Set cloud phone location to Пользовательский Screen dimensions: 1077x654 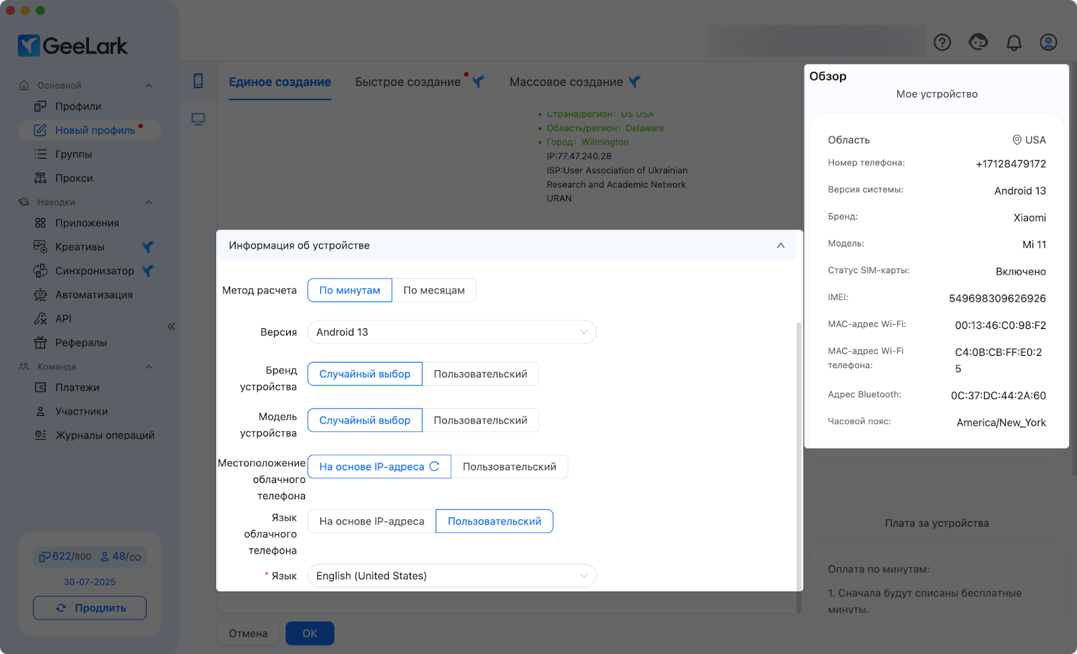coord(510,467)
